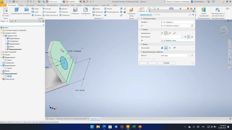Viewport: 232px width, 130px height.
Task: Open the Отверстие (Hole) tool
Action: [75, 11]
